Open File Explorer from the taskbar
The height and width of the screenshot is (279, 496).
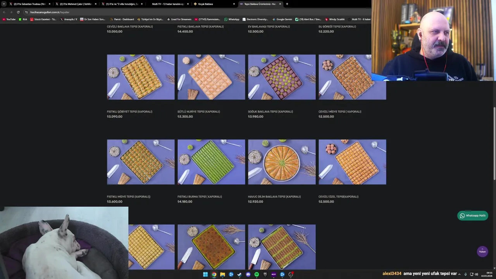[222, 274]
